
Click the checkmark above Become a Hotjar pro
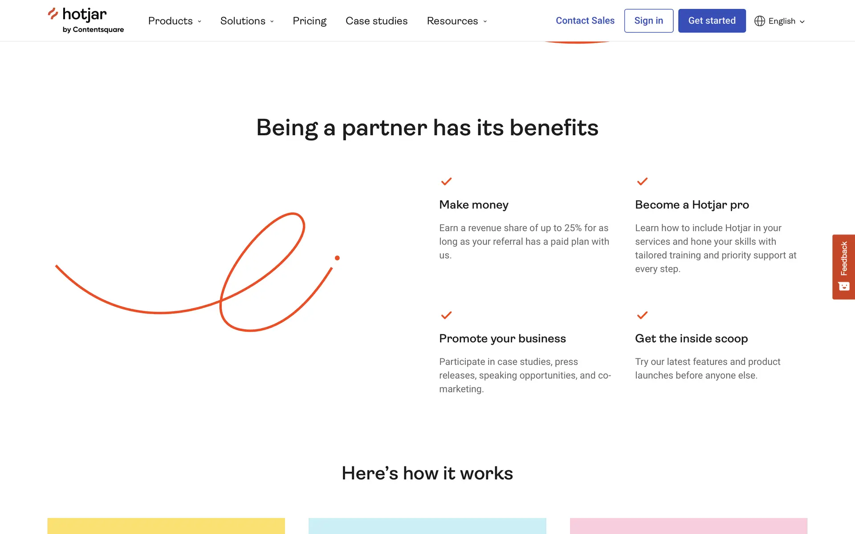click(x=642, y=181)
